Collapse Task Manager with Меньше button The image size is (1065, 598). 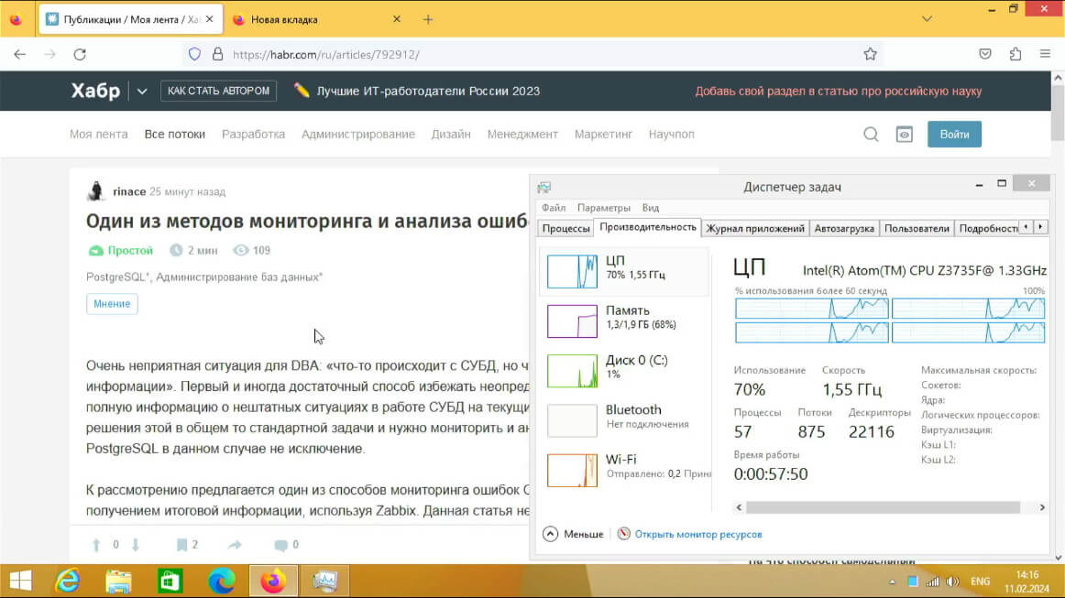[573, 534]
